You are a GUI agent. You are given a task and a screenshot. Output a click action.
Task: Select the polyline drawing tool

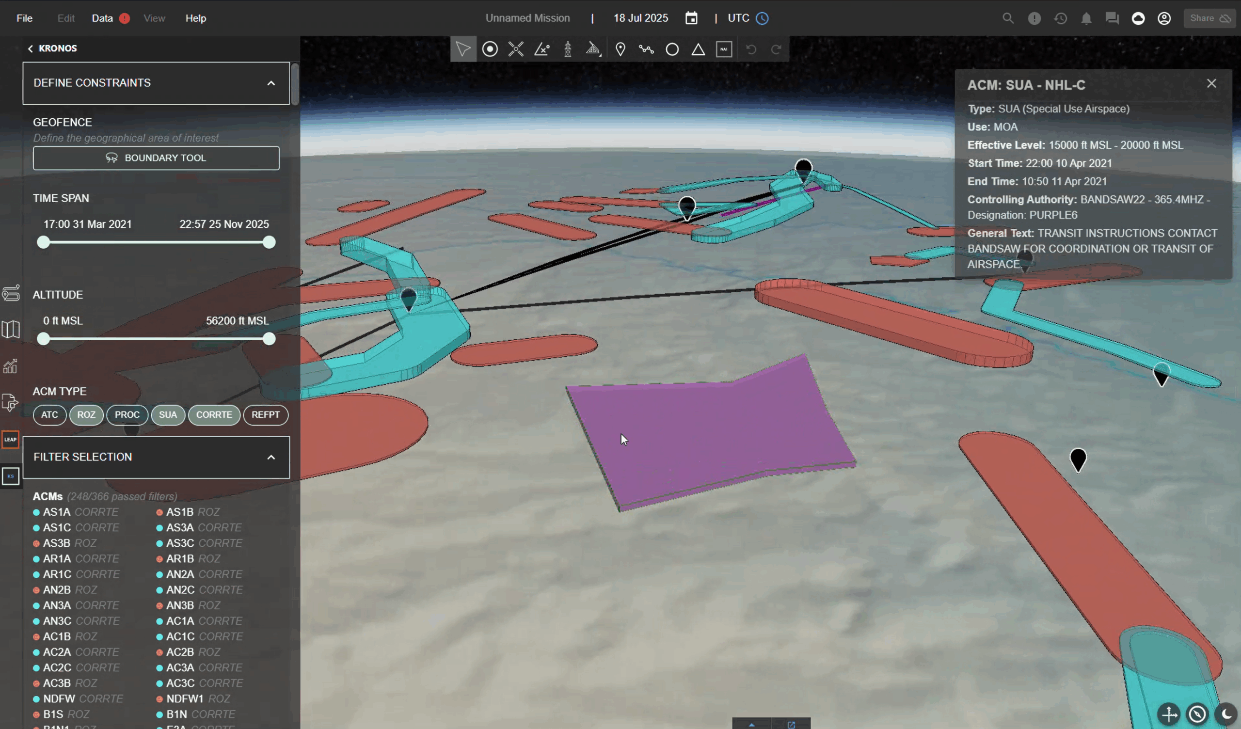pyautogui.click(x=646, y=49)
